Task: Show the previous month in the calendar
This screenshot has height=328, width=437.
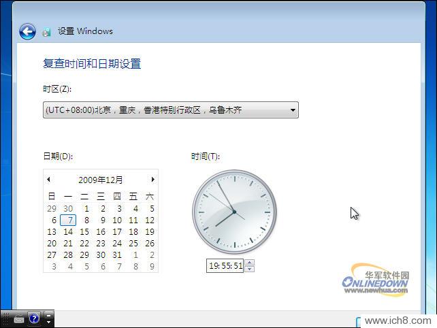Action: (48, 179)
